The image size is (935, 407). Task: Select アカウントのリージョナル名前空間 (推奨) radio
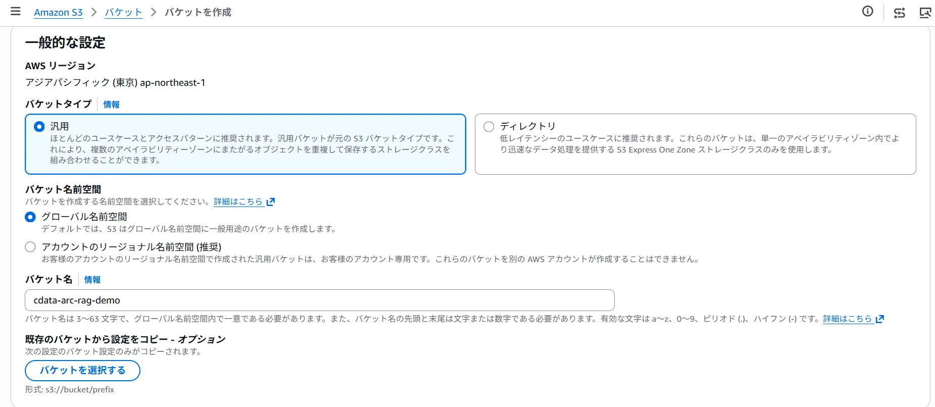(x=30, y=247)
